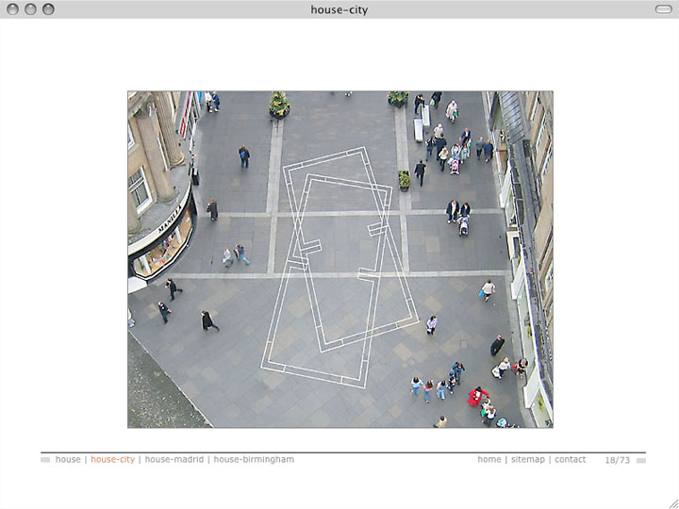Screen dimensions: 679x509
Task: Navigate to 'home' in the footer
Action: [x=489, y=460]
